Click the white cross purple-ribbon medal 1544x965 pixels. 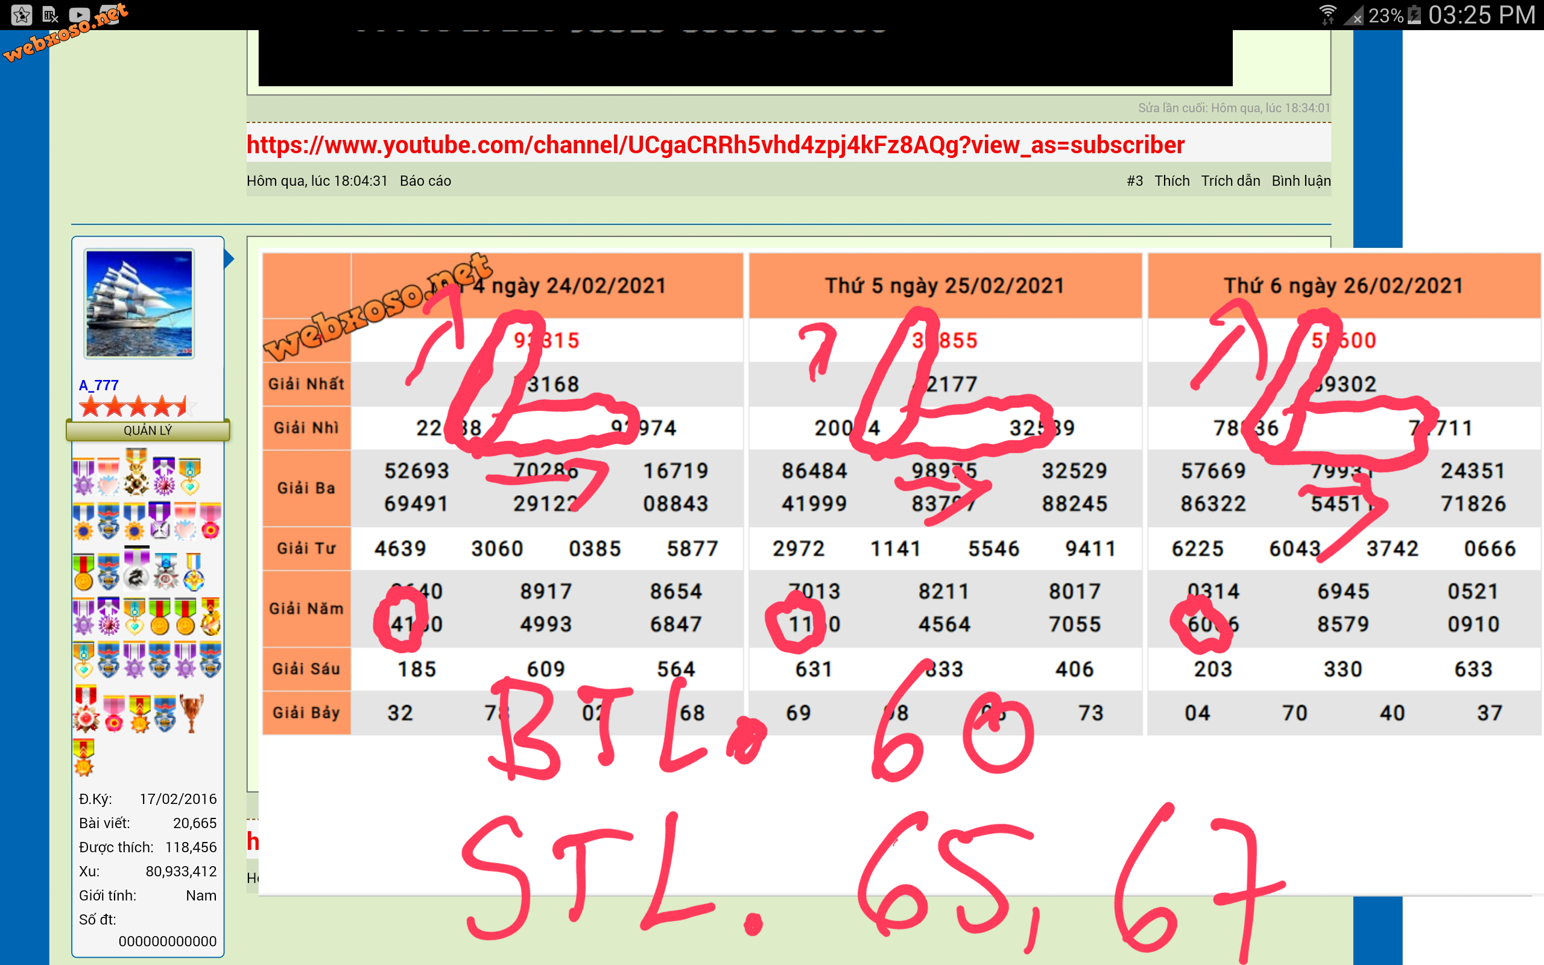pyautogui.click(x=159, y=520)
